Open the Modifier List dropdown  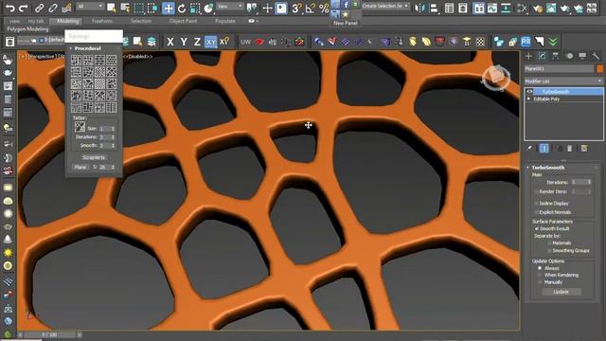pyautogui.click(x=563, y=81)
